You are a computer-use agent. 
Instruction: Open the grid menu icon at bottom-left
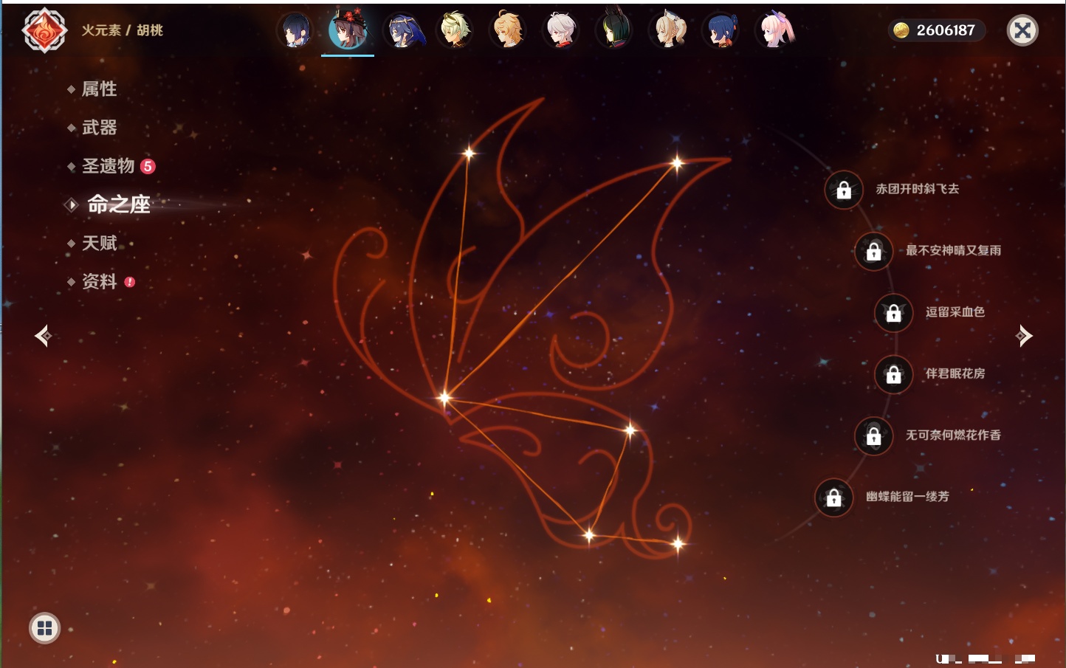point(44,628)
